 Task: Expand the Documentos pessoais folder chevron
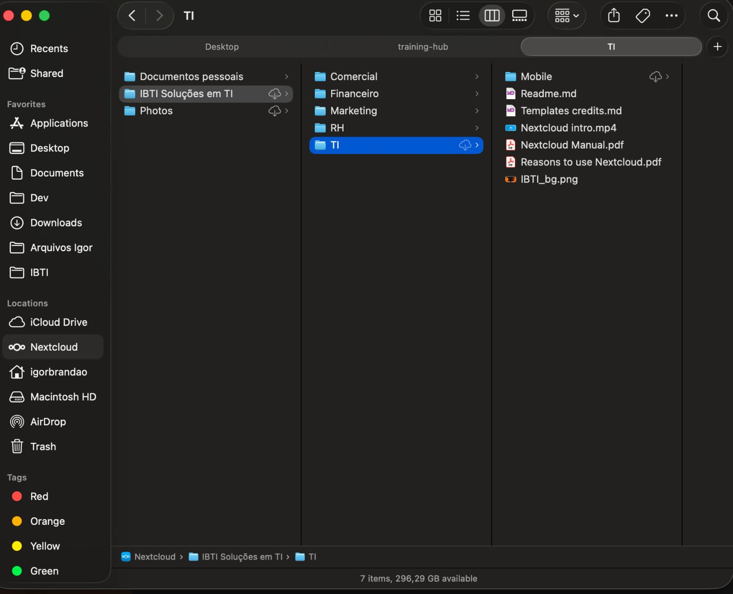286,77
